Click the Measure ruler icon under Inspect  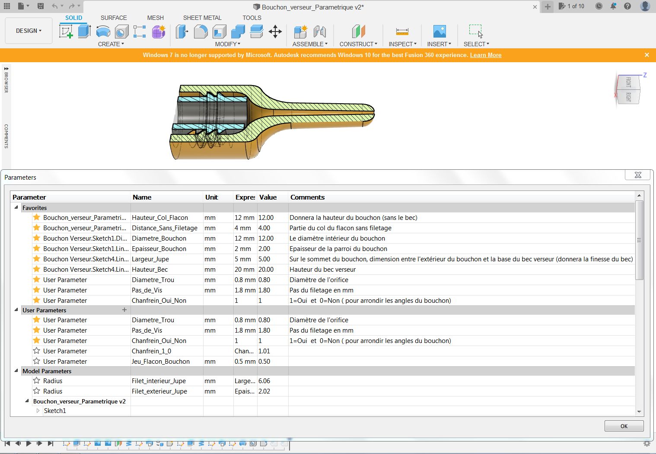[x=402, y=32]
